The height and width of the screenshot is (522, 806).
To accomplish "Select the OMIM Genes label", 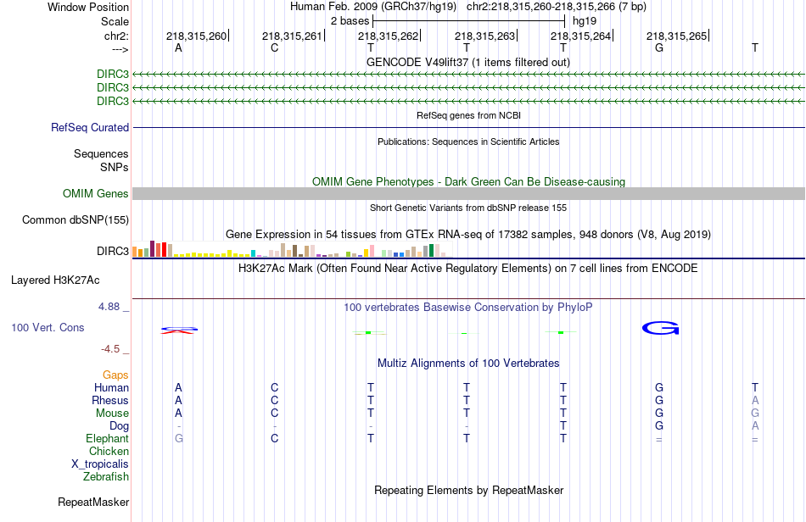I will click(x=96, y=193).
